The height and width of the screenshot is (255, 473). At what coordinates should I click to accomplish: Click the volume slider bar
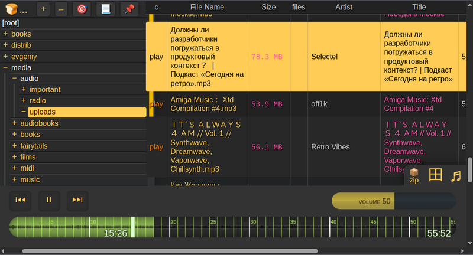click(x=393, y=201)
